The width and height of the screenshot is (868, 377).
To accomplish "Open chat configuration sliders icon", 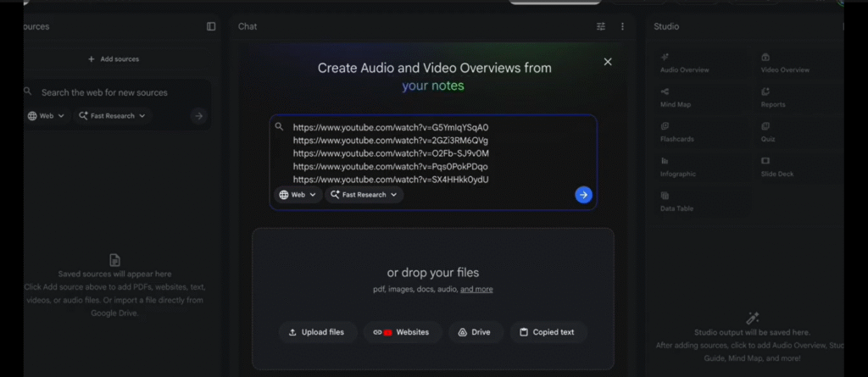I will click(x=601, y=26).
